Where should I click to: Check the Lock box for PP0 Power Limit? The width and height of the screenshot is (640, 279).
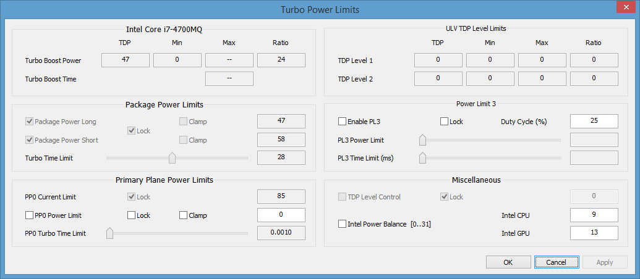132,215
